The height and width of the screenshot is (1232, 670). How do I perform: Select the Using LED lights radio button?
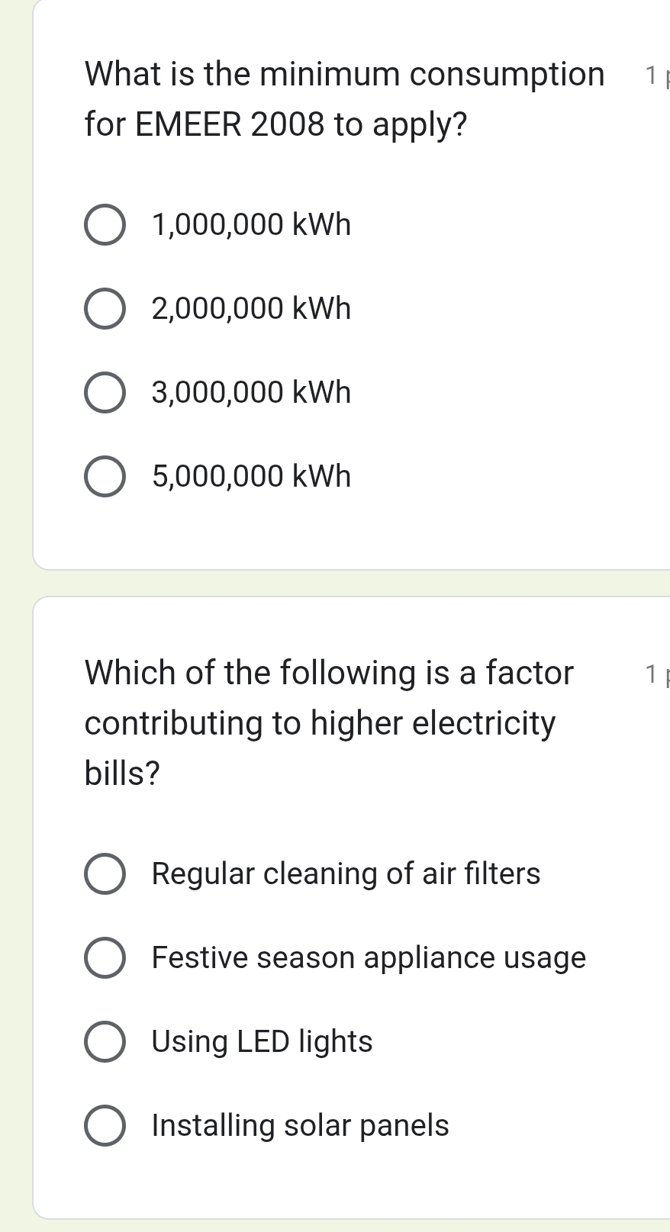[x=105, y=1042]
